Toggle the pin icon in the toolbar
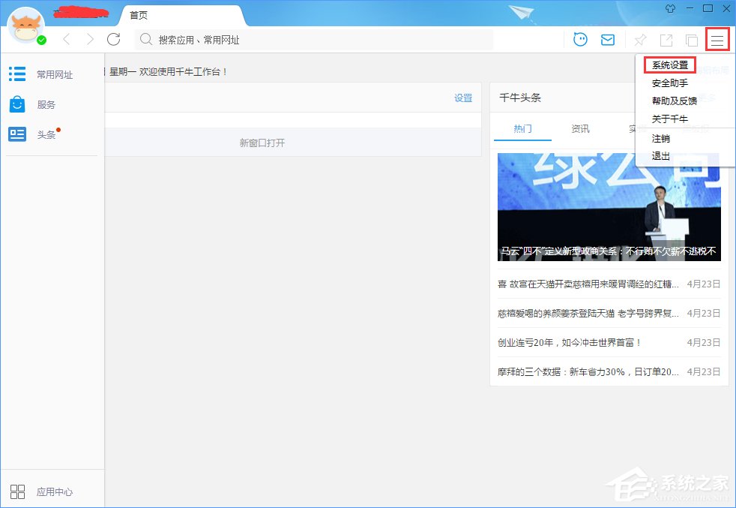The width and height of the screenshot is (736, 508). click(x=641, y=39)
